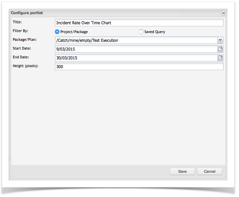Focus the Title field with Incident Rate text

pyautogui.click(x=139, y=23)
